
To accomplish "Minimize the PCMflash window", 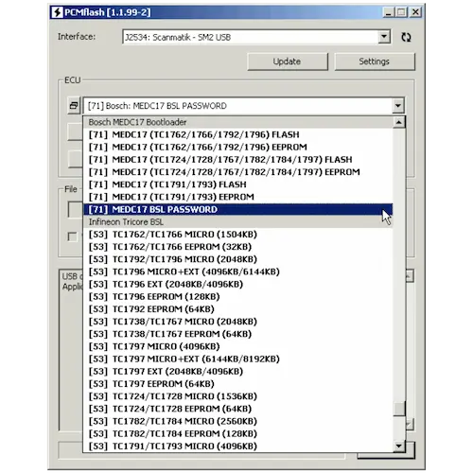I will click(x=389, y=12).
